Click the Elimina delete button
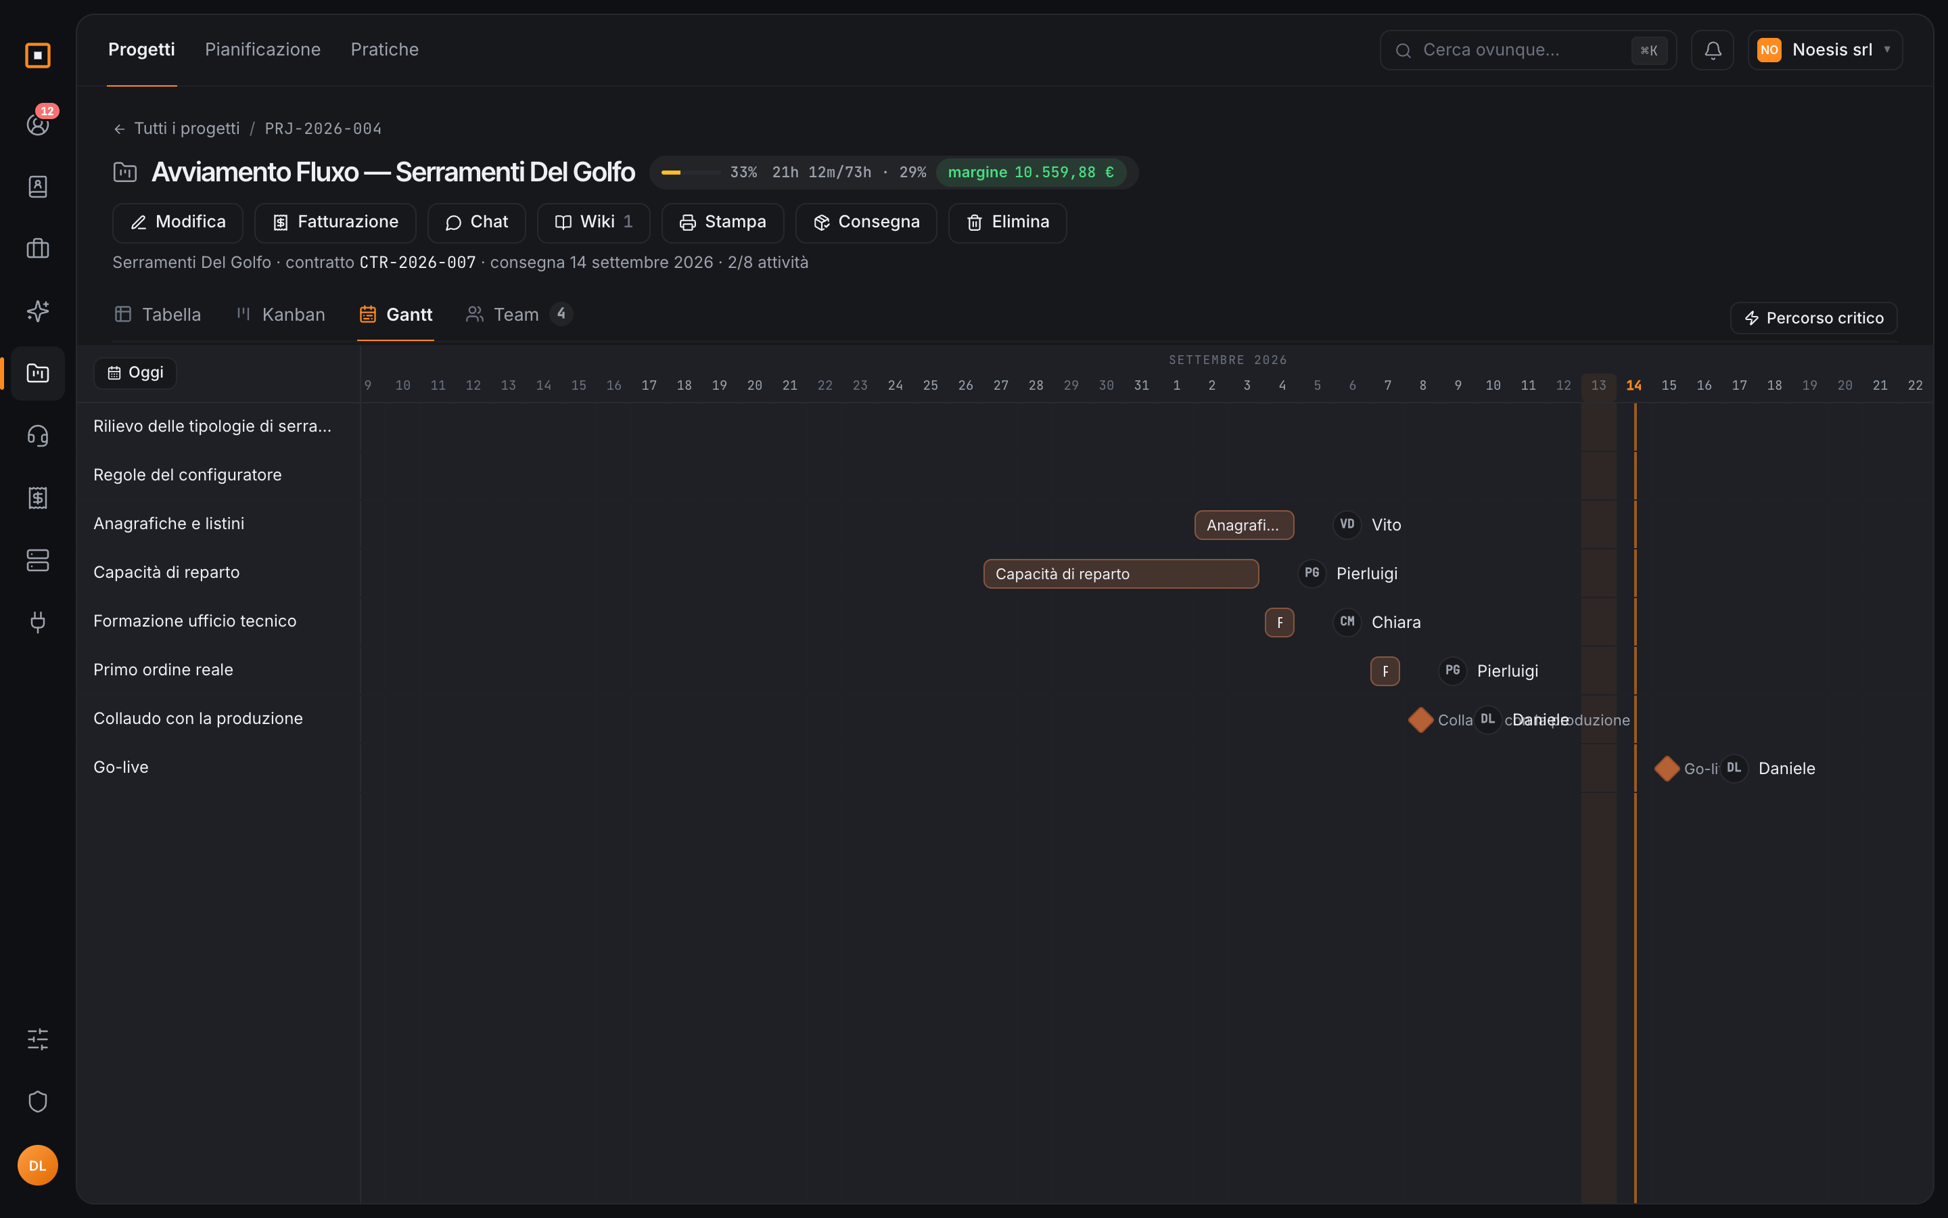The height and width of the screenshot is (1218, 1948). click(1008, 223)
